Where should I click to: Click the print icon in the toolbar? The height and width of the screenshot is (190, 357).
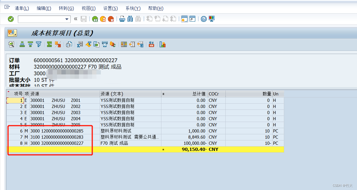(x=122, y=19)
